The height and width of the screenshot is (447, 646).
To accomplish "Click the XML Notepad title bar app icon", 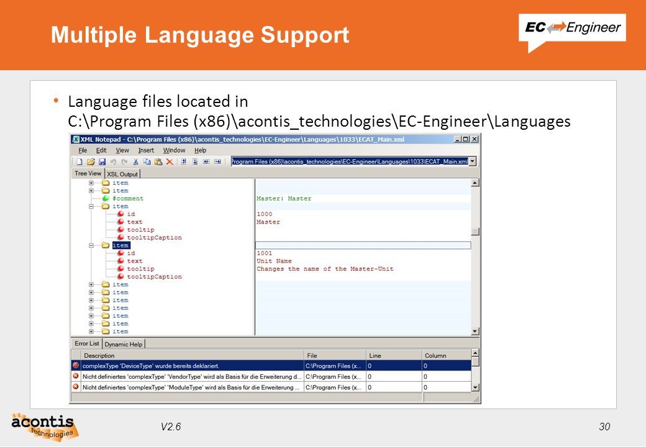I will (76, 139).
